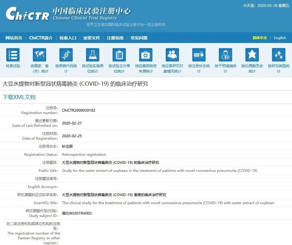Open 重要文件 menu item

coord(92,38)
